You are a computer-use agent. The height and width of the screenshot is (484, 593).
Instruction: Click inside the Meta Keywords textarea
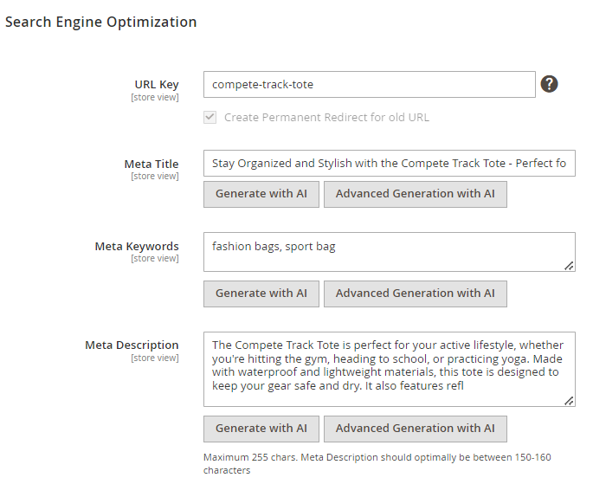pyautogui.click(x=390, y=252)
